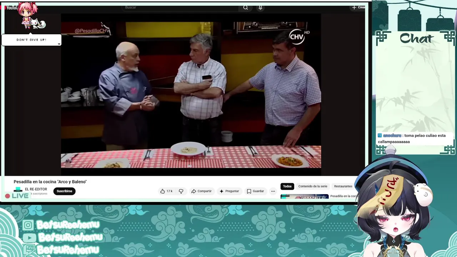Click the 17 k like count
Image resolution: width=457 pixels, height=257 pixels.
click(x=169, y=191)
